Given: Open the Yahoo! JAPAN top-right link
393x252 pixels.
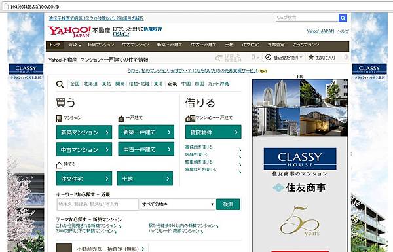Looking at the screenshot, I should click(320, 31).
